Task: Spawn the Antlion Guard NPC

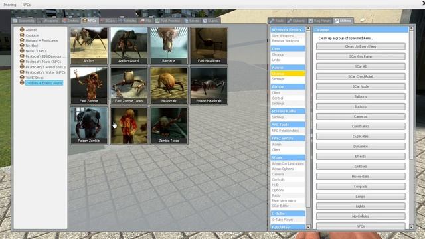Action: pos(129,46)
